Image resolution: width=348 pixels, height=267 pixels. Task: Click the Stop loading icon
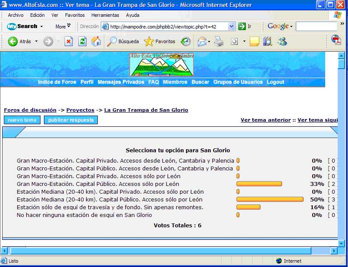click(x=68, y=41)
